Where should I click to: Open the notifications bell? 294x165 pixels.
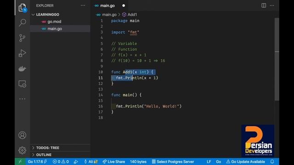pyautogui.click(x=272, y=161)
